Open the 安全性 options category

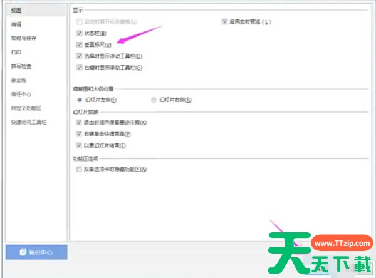tap(18, 80)
